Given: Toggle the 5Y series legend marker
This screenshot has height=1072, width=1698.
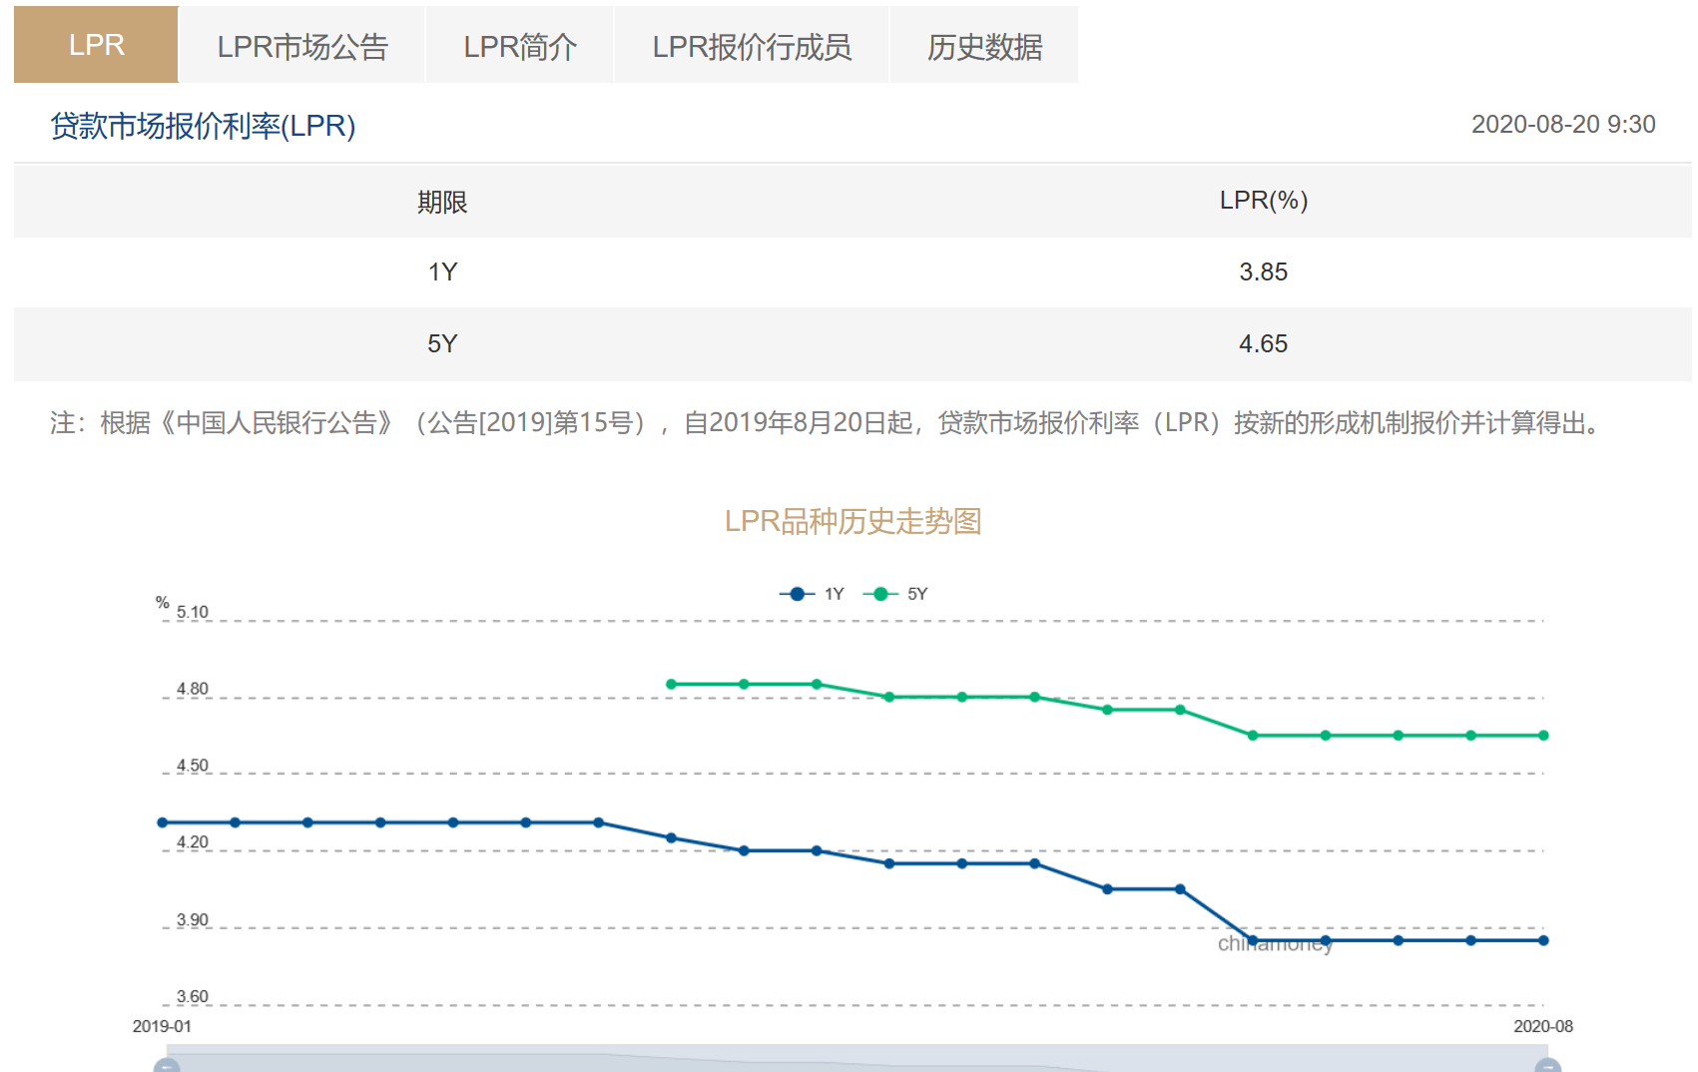Looking at the screenshot, I should point(880,594).
